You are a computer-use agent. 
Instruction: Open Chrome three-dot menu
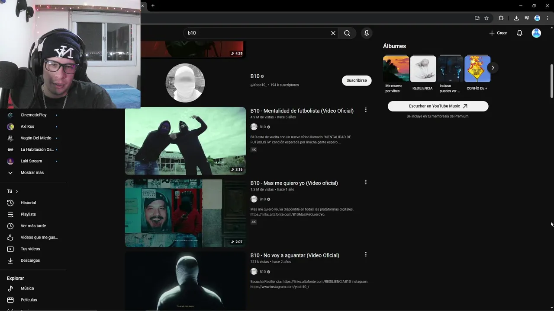548,18
